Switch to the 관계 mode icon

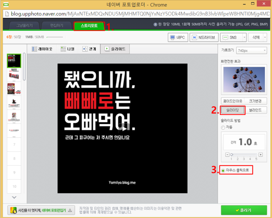85,49
